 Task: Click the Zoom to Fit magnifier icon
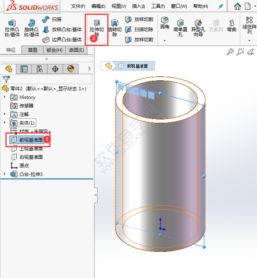click(230, 52)
